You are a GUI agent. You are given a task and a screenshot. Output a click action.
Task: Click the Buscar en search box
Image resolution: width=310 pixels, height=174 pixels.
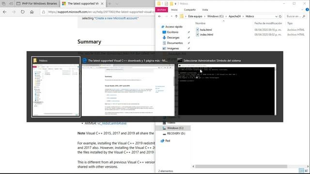pos(296,16)
